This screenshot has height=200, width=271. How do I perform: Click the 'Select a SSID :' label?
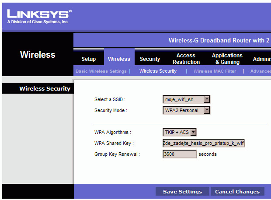pos(110,99)
